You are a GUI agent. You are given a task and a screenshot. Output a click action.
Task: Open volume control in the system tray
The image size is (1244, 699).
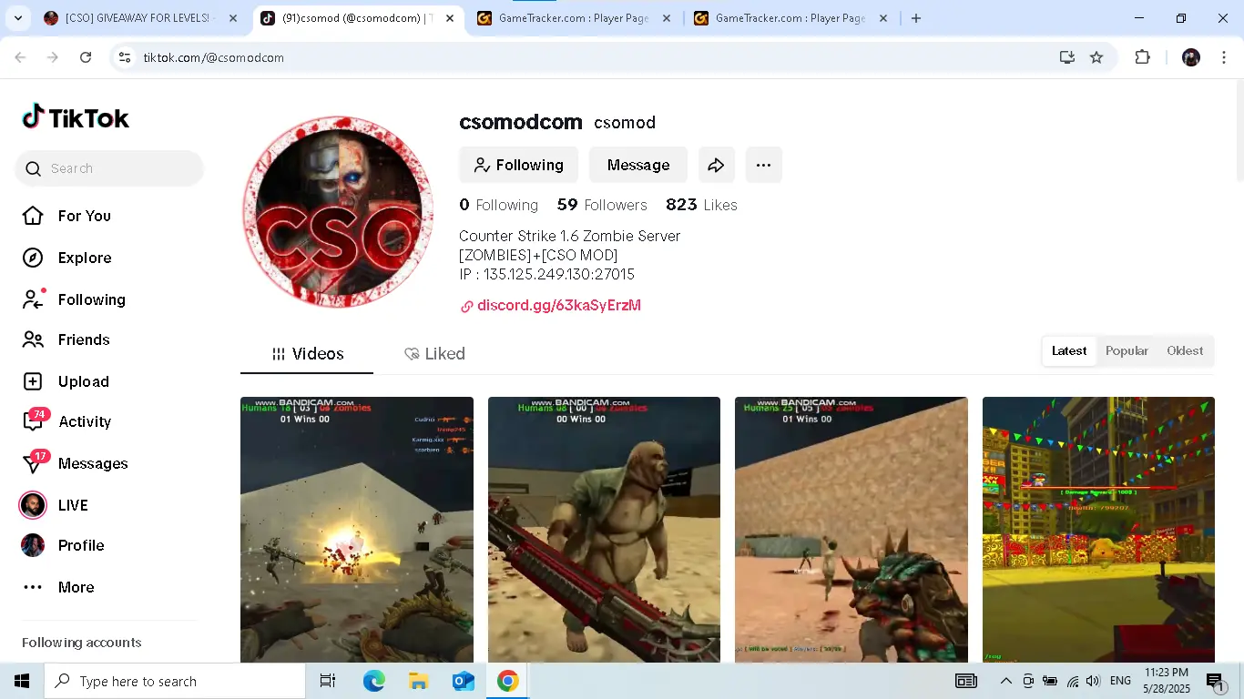(x=1093, y=681)
